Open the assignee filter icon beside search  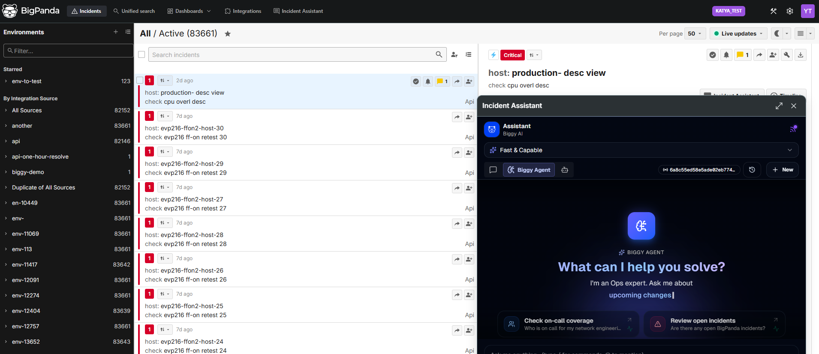click(455, 54)
